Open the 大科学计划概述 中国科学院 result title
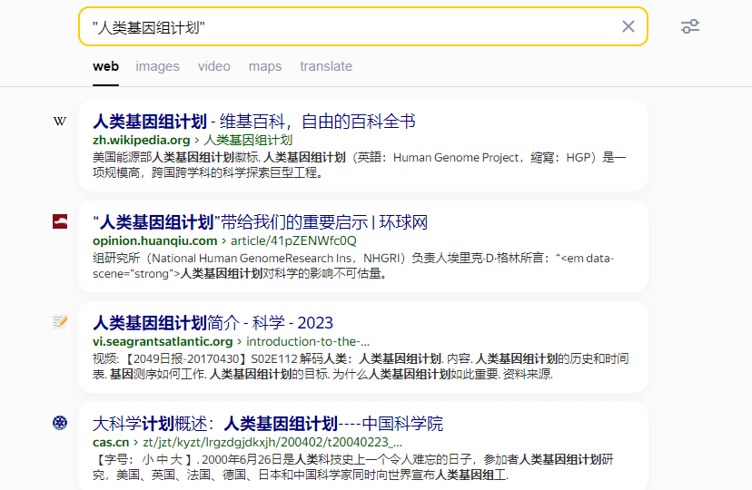This screenshot has height=490, width=752. tap(268, 424)
